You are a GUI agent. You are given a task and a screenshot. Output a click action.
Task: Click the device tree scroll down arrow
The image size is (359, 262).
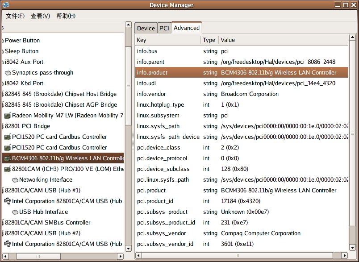129,249
